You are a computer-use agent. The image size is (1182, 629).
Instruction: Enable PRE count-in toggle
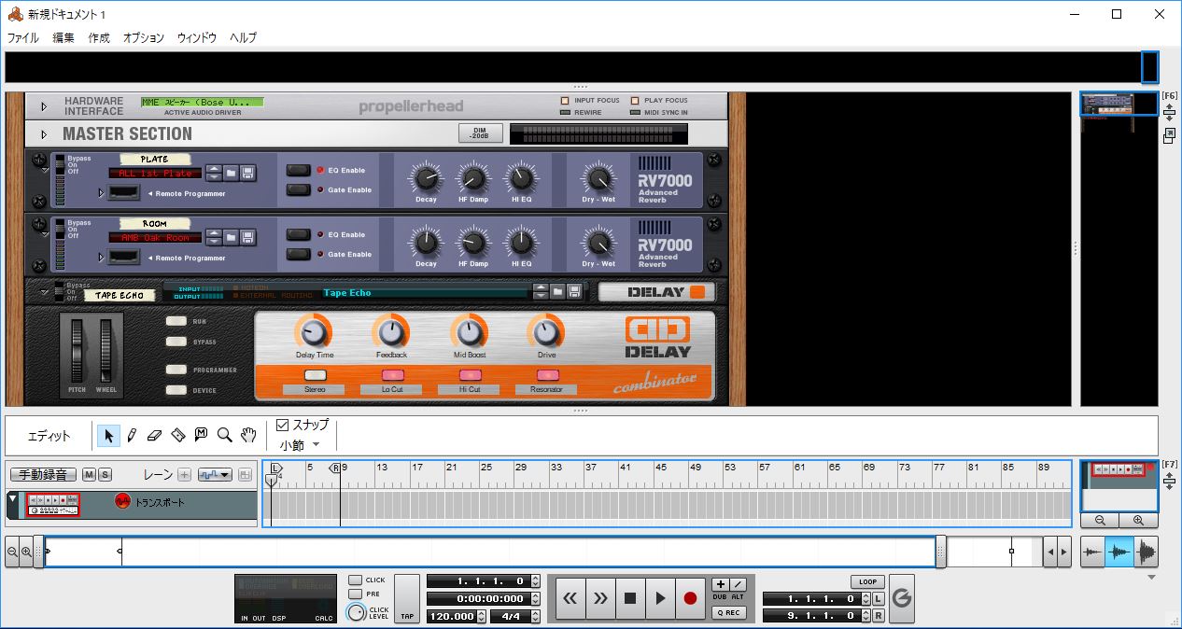coord(355,594)
